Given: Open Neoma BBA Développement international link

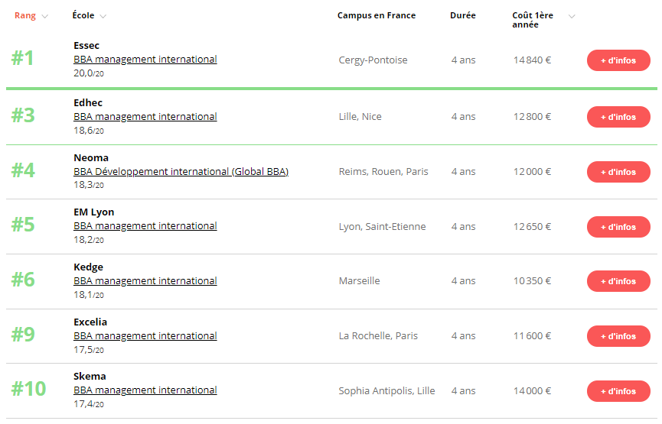Looking at the screenshot, I should 181,172.
